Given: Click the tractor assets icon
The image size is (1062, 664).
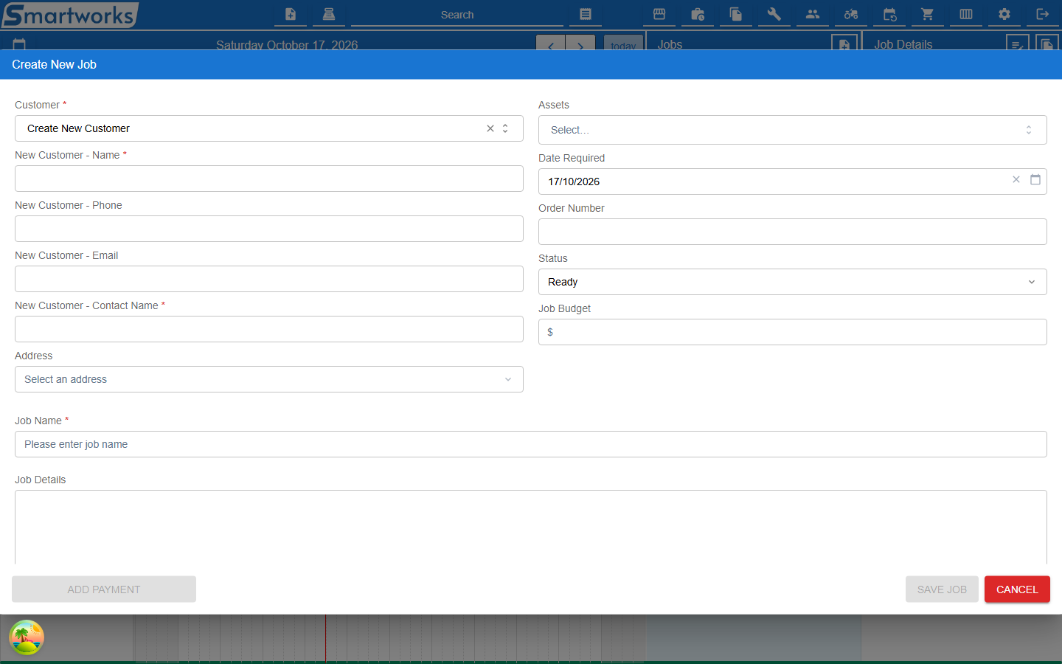Looking at the screenshot, I should click(851, 14).
